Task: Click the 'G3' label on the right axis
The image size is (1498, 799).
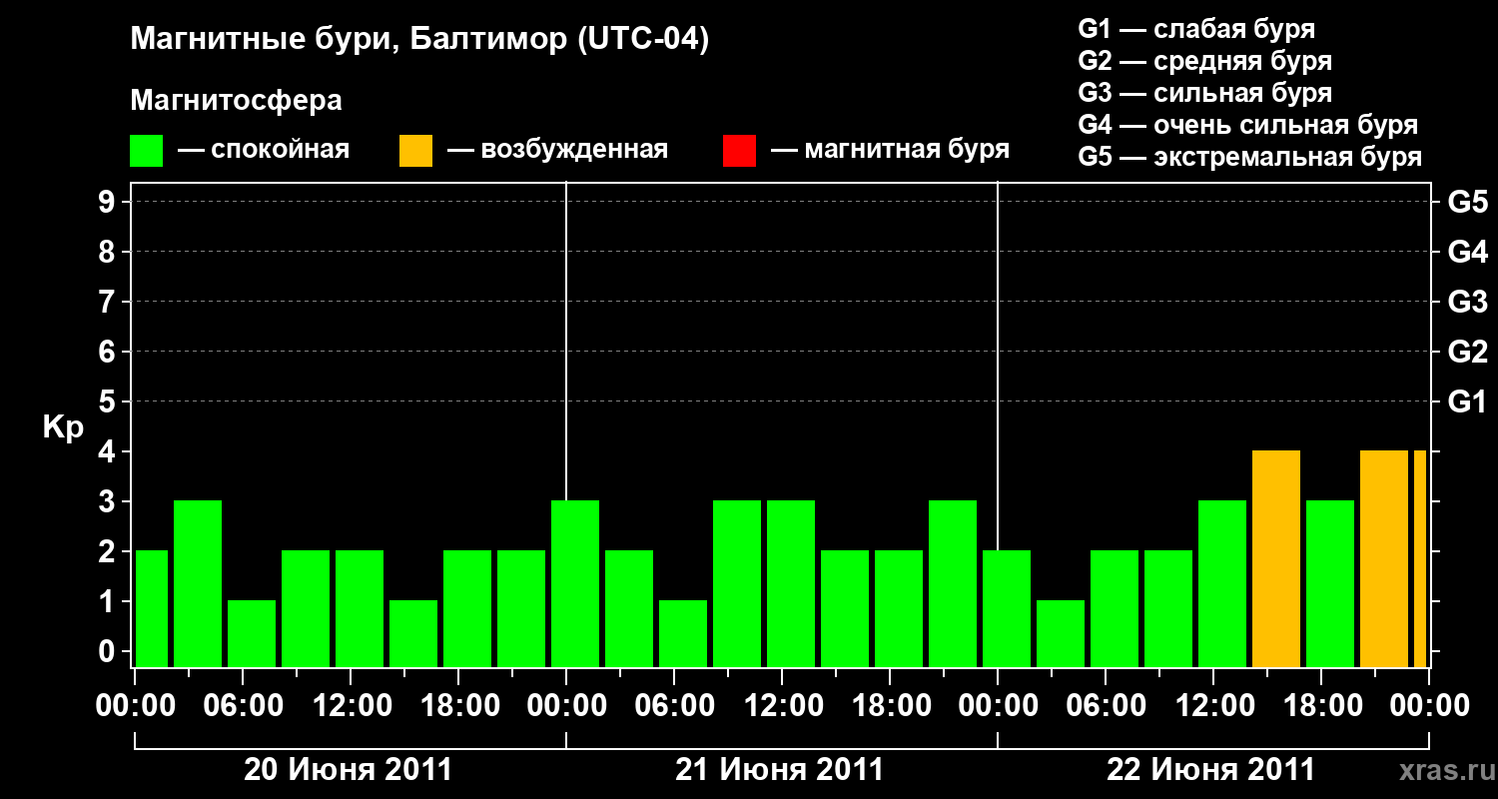Action: pos(1467,302)
